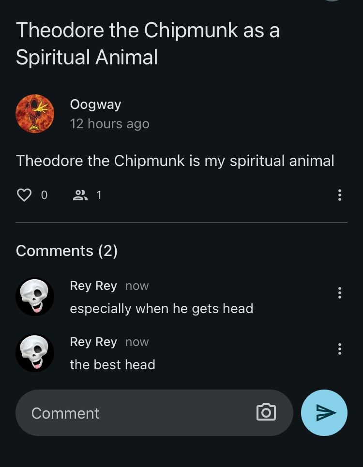Open Rey Rey's name on "the best head" comment
The image size is (363, 467).
coord(93,342)
